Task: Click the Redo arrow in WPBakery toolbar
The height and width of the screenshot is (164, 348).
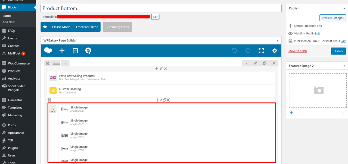Action: (248, 51)
